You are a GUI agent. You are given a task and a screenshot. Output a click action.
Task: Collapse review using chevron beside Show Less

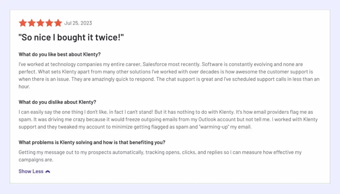pyautogui.click(x=48, y=172)
